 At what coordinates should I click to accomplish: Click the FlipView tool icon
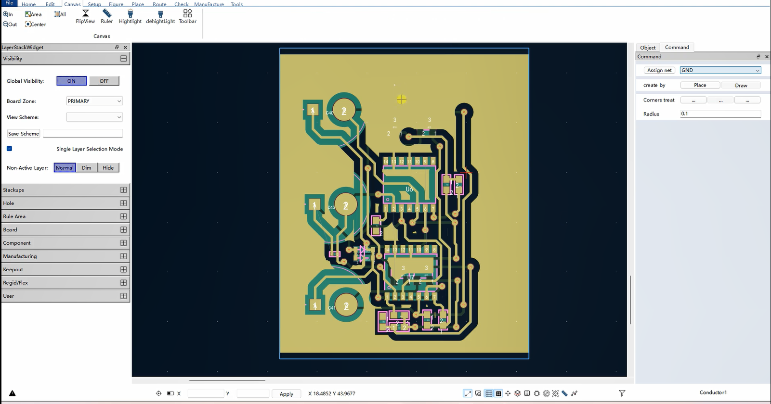[x=85, y=13]
